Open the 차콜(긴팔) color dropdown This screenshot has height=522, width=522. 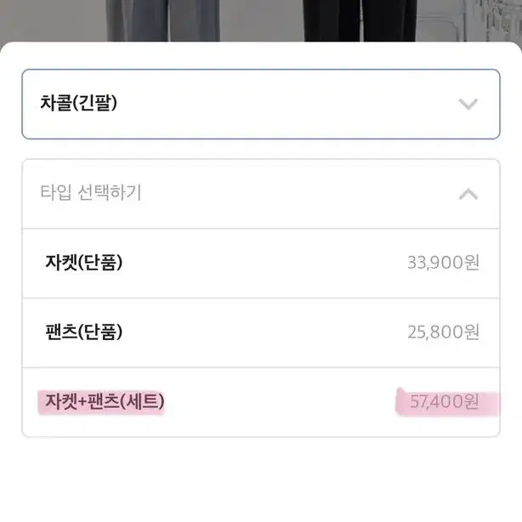click(261, 104)
